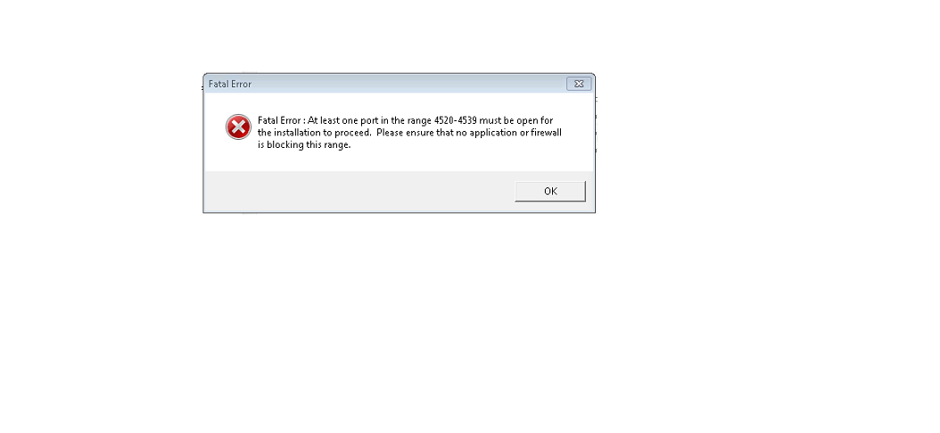
Task: Click the 'is blocking this range' line
Action: (304, 145)
